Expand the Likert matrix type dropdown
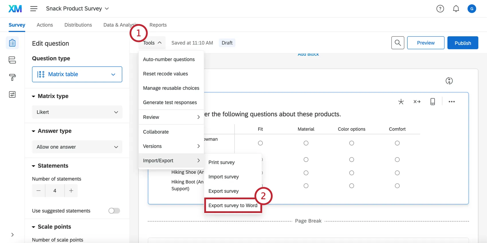 [77, 112]
